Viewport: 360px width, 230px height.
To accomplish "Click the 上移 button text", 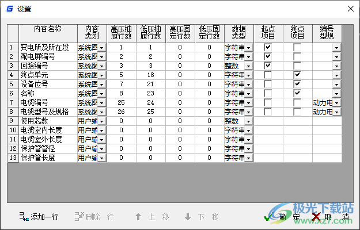I will (x=158, y=217).
